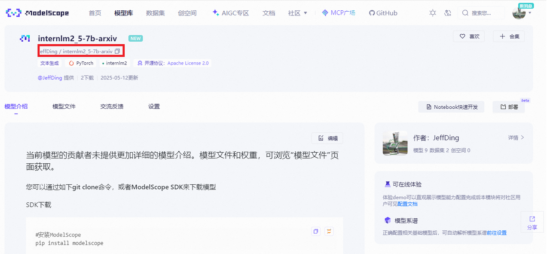The height and width of the screenshot is (254, 550).
Task: Copy model path JeffDing / internlm2_5-7b-arxiv
Action: [x=117, y=51]
